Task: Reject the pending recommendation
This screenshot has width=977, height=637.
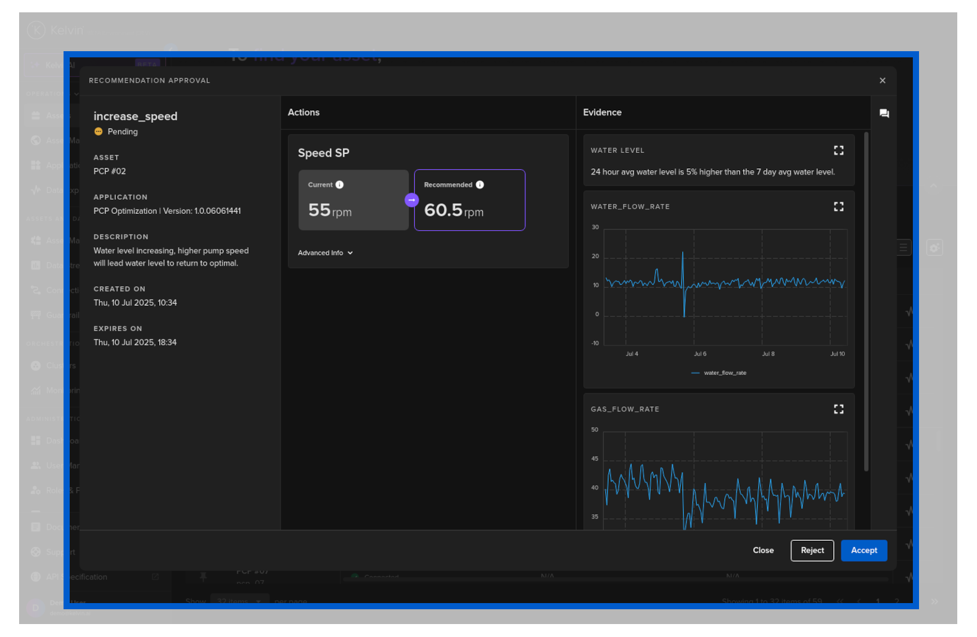Action: 812,551
